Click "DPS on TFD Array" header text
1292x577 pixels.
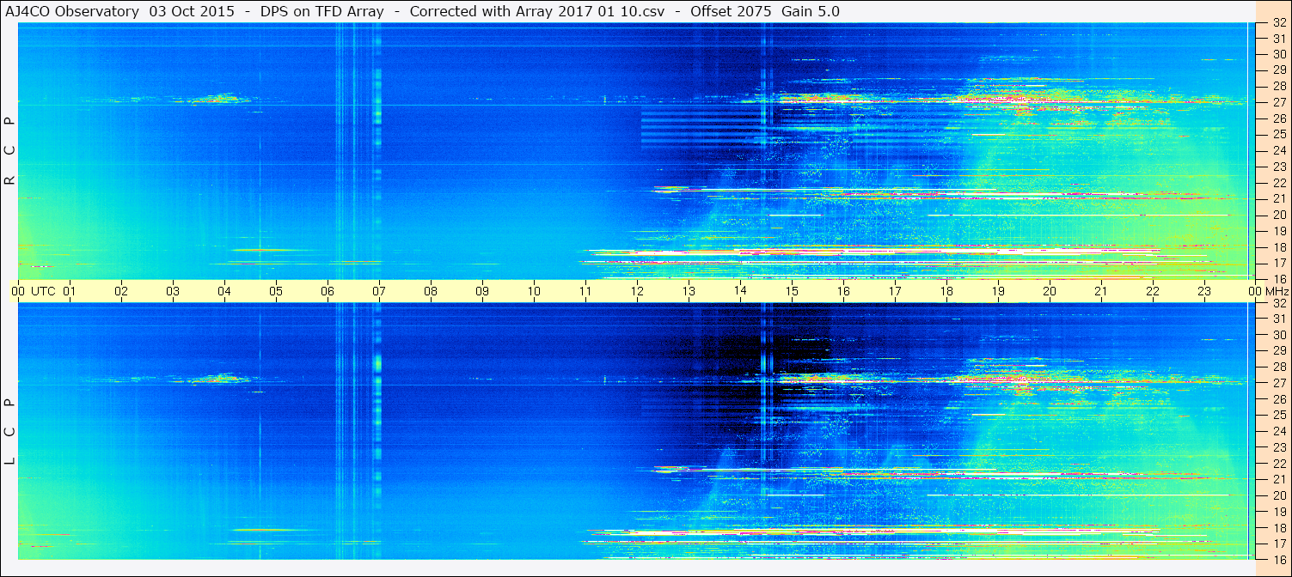(321, 11)
